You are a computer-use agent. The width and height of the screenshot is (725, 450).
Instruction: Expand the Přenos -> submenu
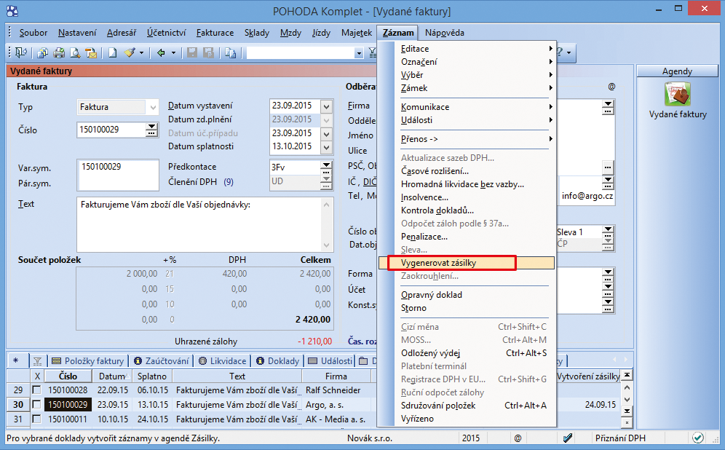point(475,139)
